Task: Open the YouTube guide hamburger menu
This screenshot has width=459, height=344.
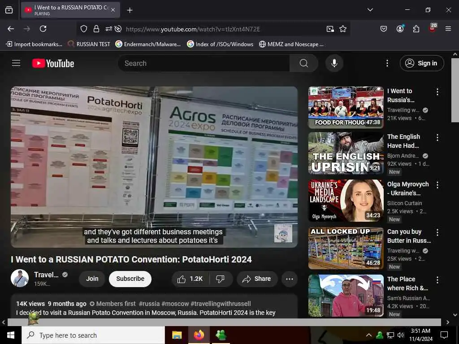Action: 16,63
